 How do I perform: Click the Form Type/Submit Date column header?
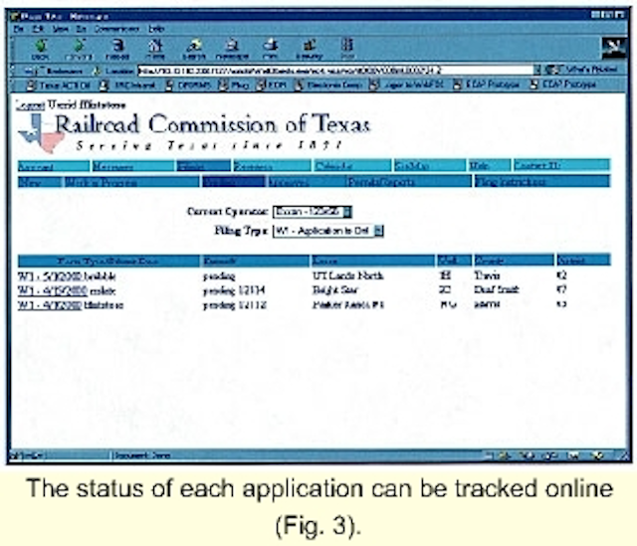pyautogui.click(x=108, y=261)
